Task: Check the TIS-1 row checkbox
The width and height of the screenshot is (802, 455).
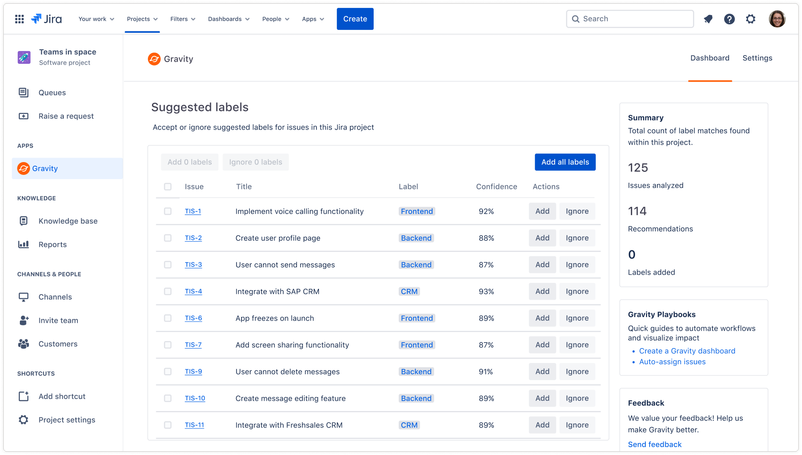Action: [168, 211]
